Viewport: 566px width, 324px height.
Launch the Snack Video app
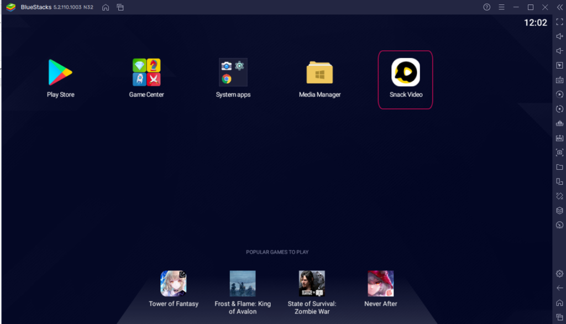pos(405,72)
